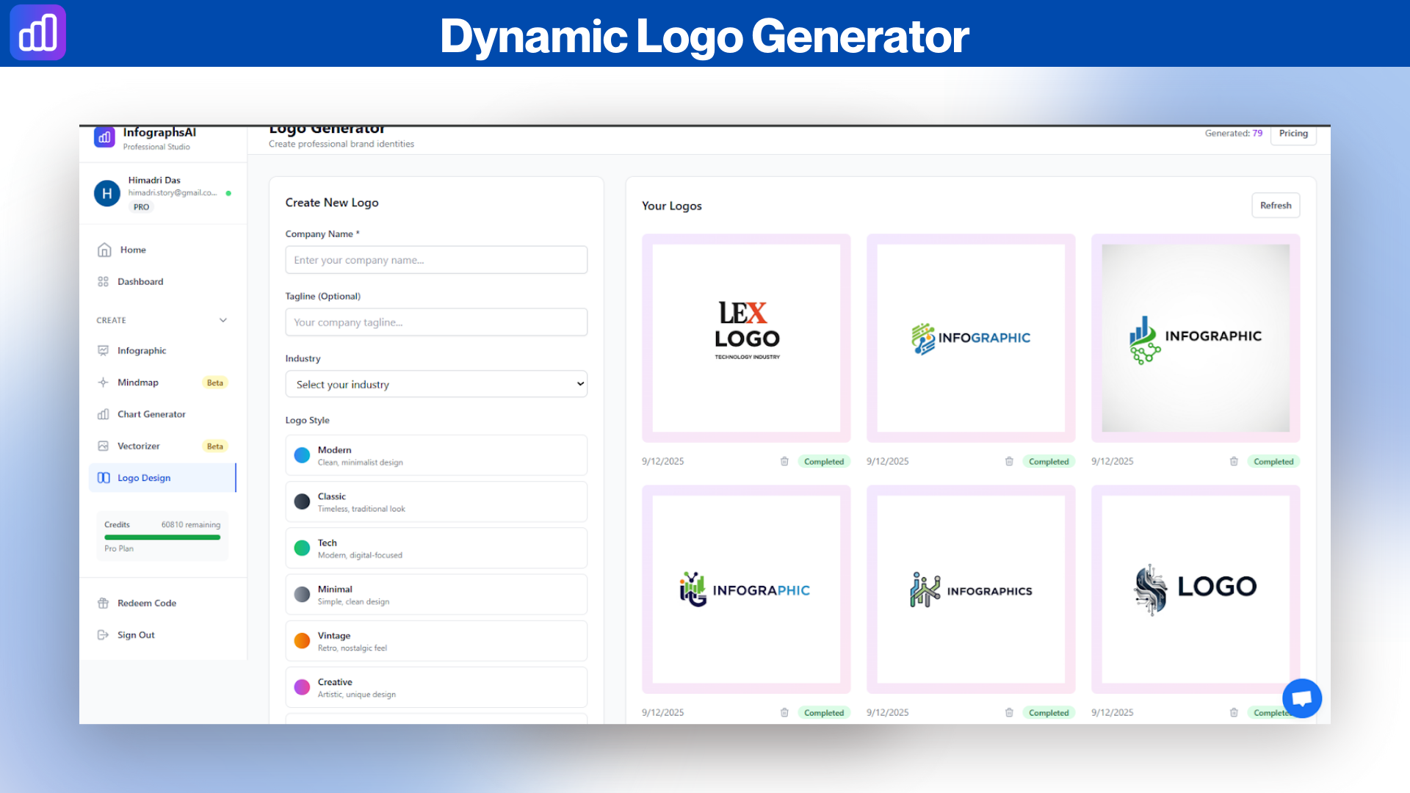This screenshot has height=793, width=1410.
Task: Click the Refresh button above Your Logos
Action: coord(1276,205)
